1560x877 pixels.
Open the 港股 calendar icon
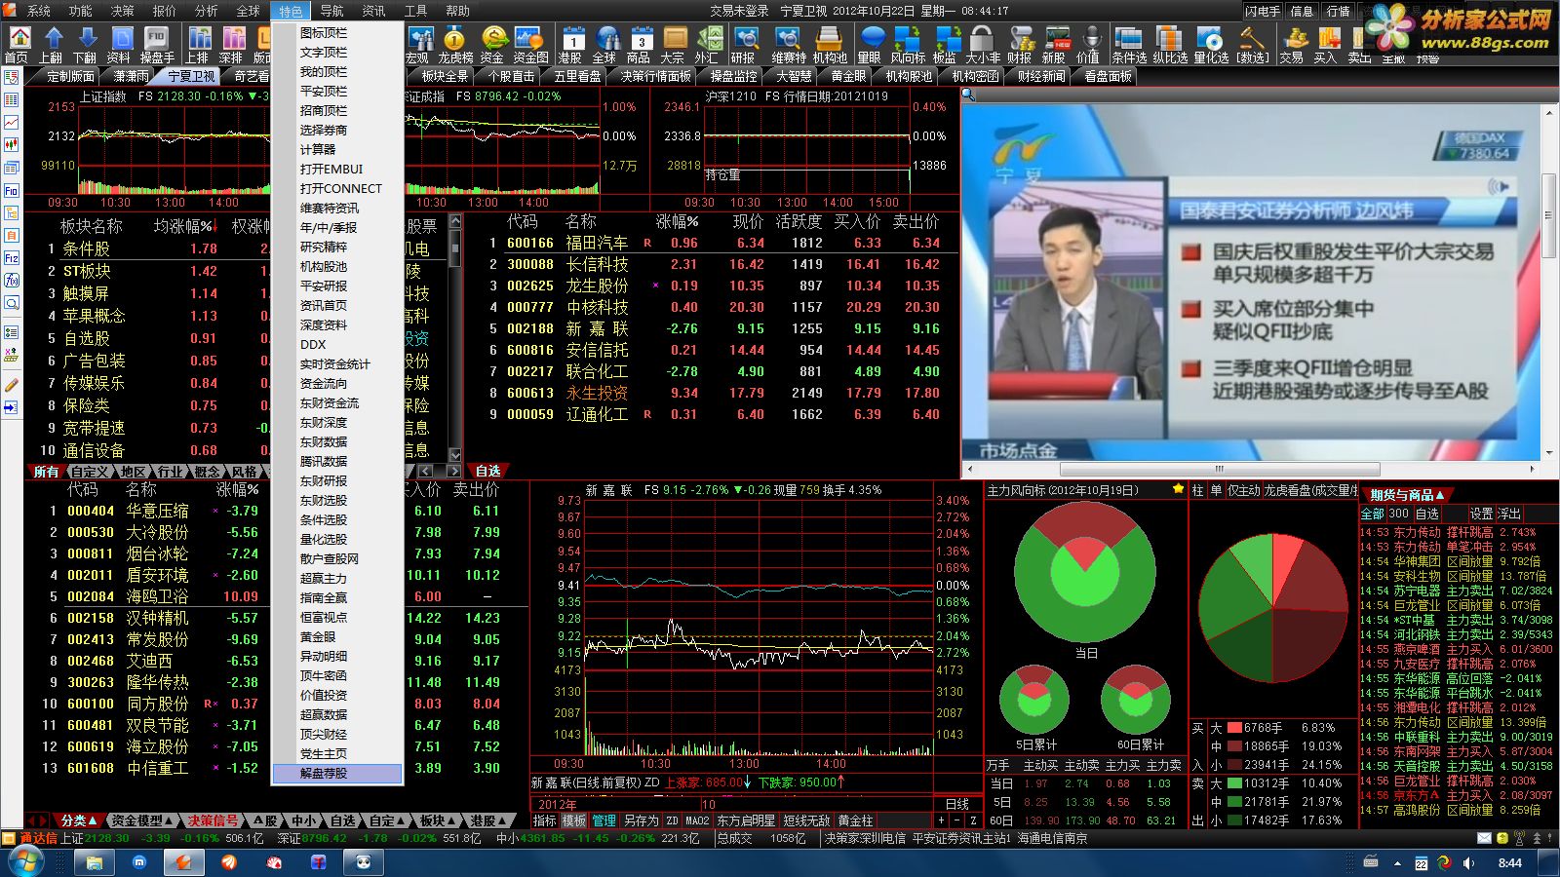571,45
